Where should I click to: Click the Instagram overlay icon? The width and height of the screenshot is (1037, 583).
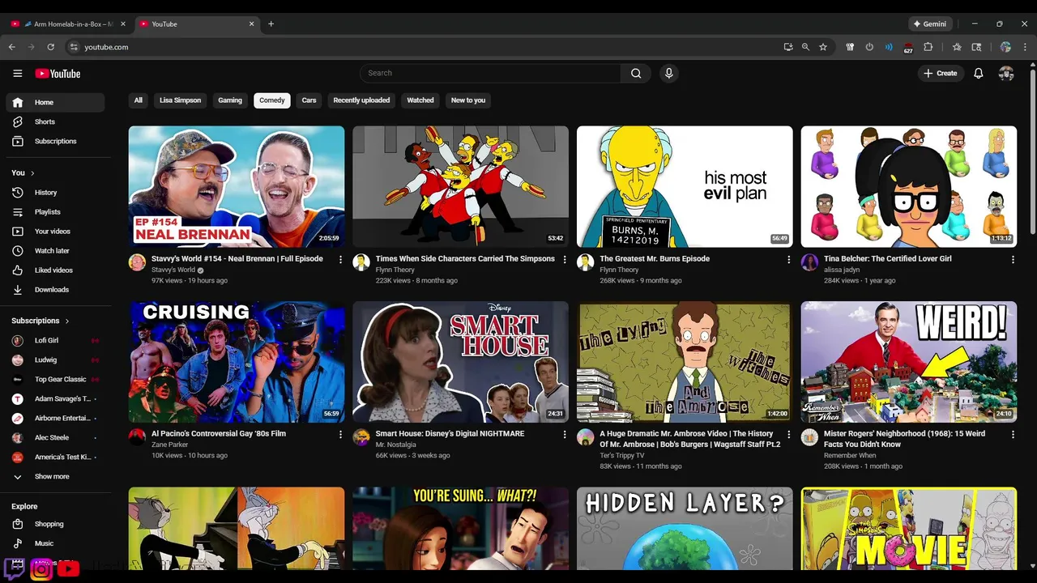(x=41, y=569)
